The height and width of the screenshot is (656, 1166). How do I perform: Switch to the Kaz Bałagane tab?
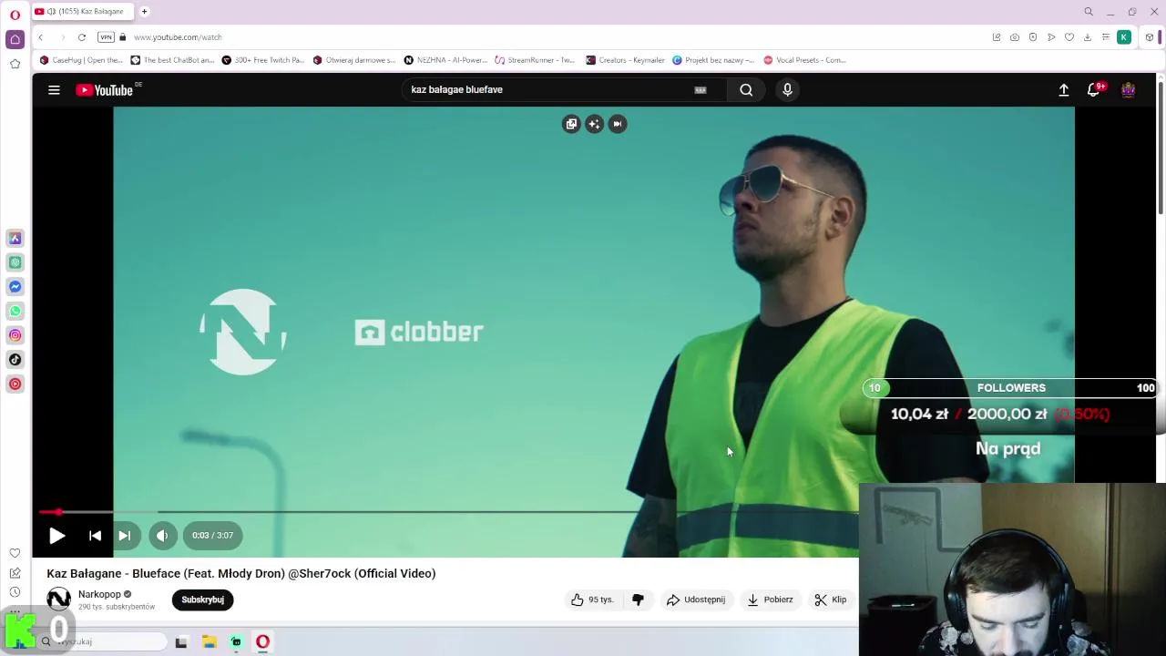point(84,12)
